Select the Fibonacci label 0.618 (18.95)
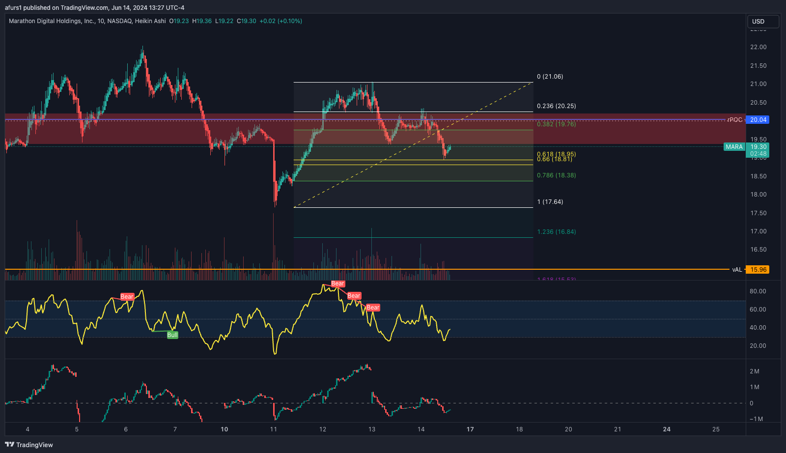Screen dimensions: 786x453 pos(557,154)
